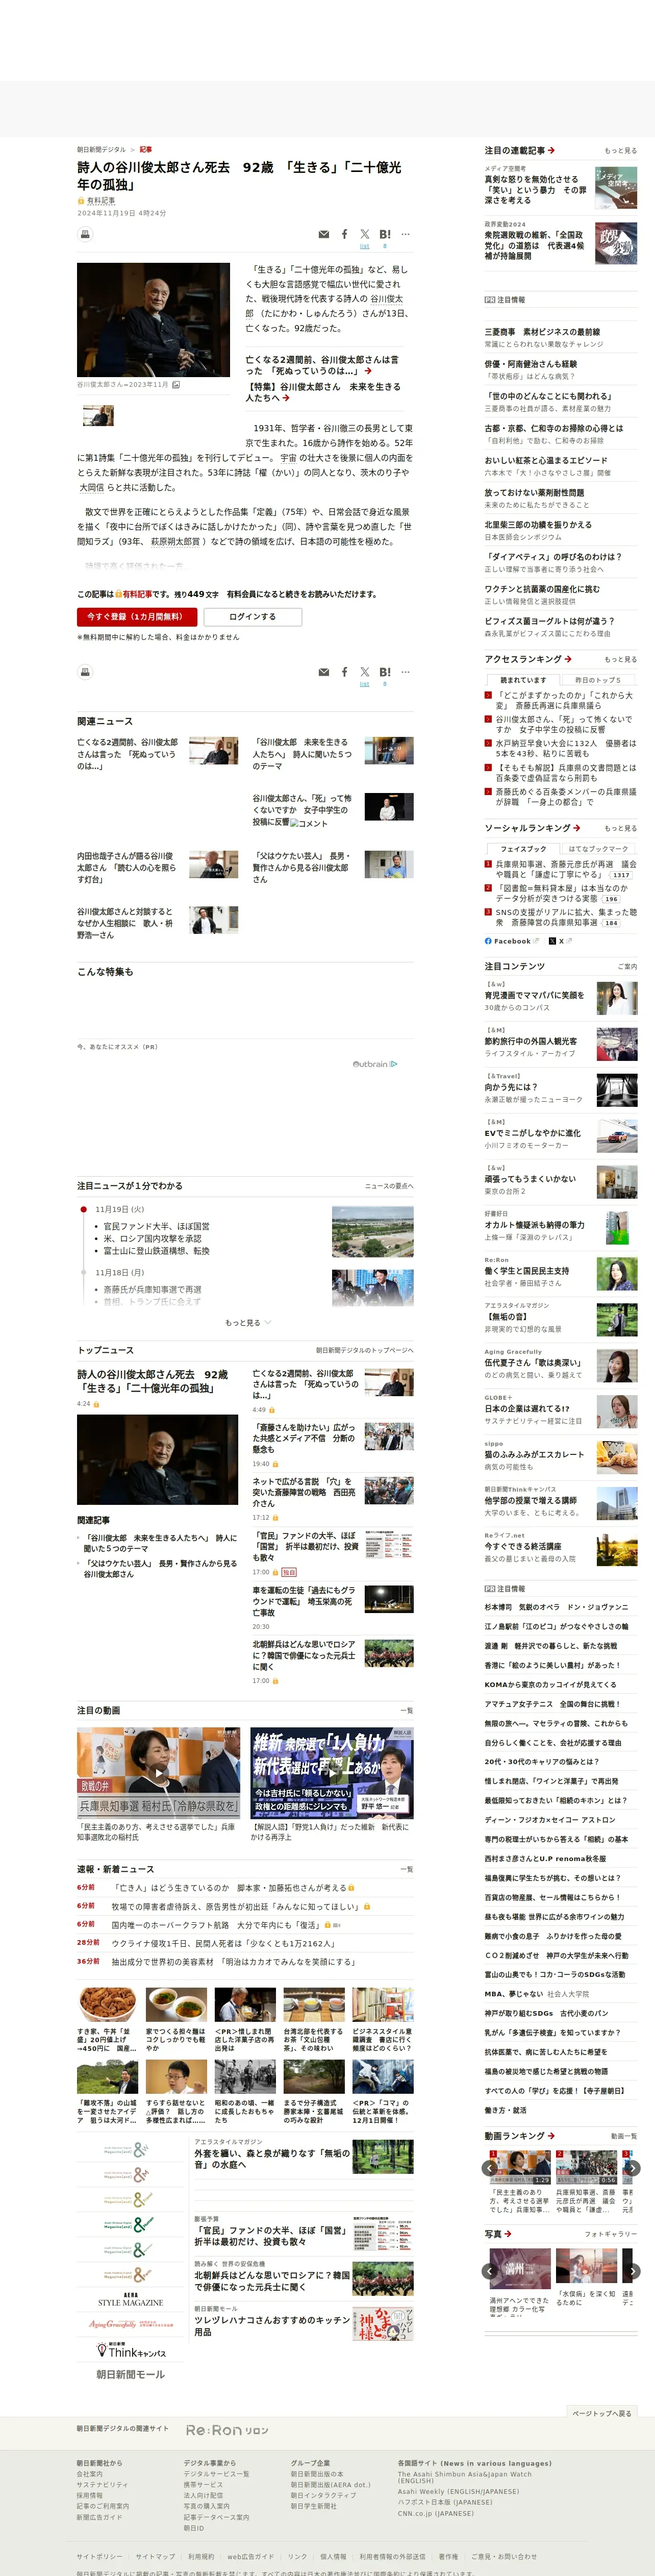Click もっと見る beside ソーシャルランキング
Screen dimensions: 655x2576
(620, 829)
